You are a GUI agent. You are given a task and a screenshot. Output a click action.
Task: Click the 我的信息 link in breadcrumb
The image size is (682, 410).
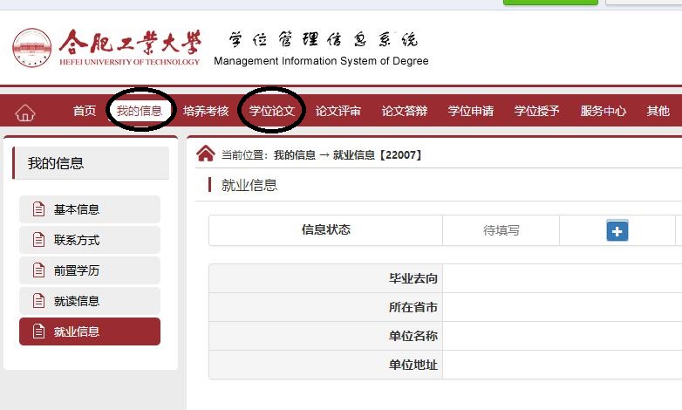(x=295, y=155)
